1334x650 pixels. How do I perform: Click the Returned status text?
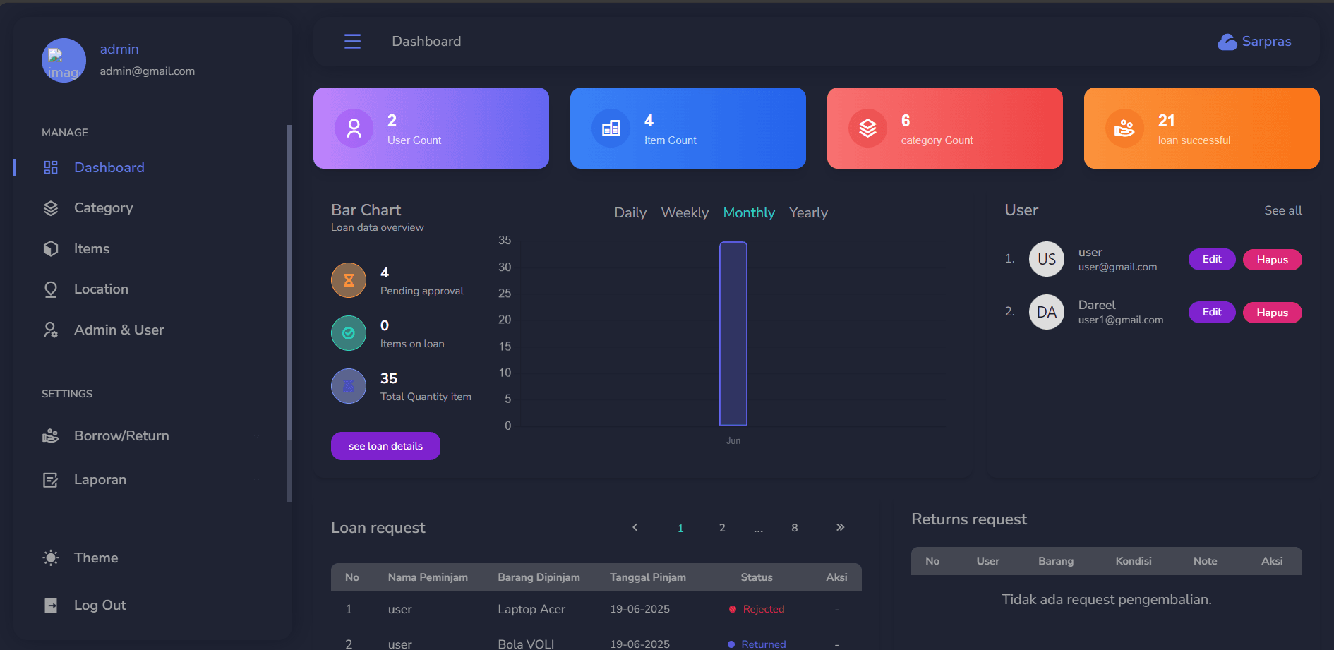(764, 644)
